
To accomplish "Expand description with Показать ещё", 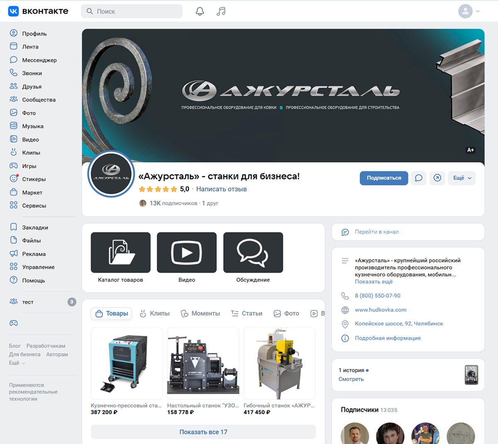I will (373, 281).
